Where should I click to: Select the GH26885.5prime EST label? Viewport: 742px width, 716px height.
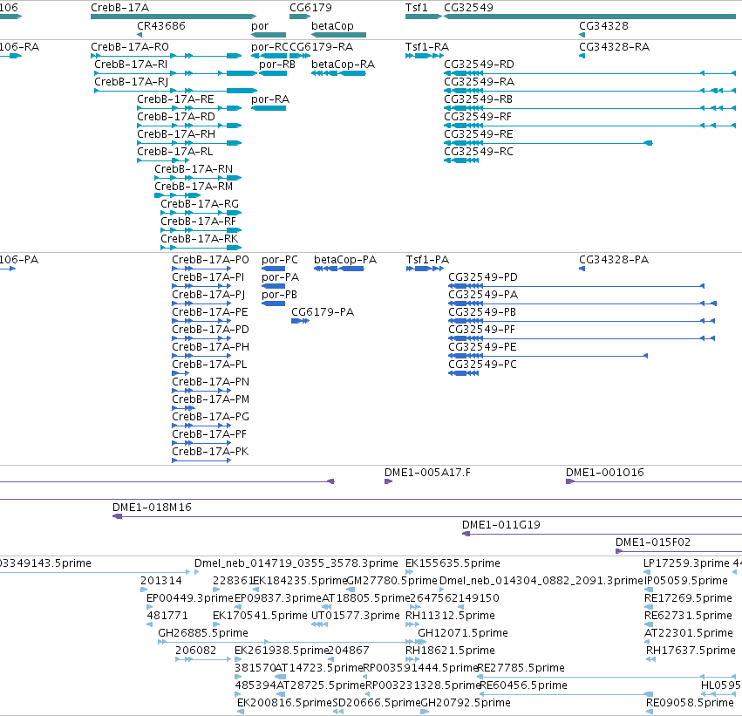coord(203,633)
